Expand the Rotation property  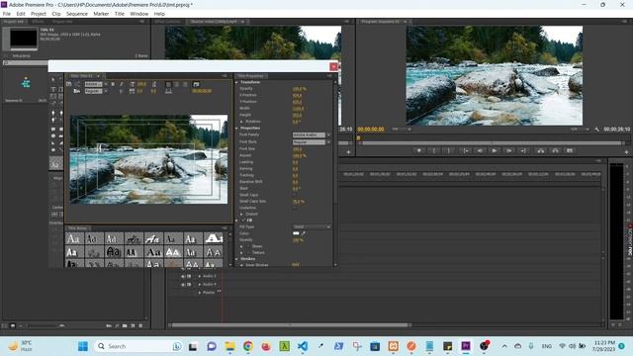[241, 122]
